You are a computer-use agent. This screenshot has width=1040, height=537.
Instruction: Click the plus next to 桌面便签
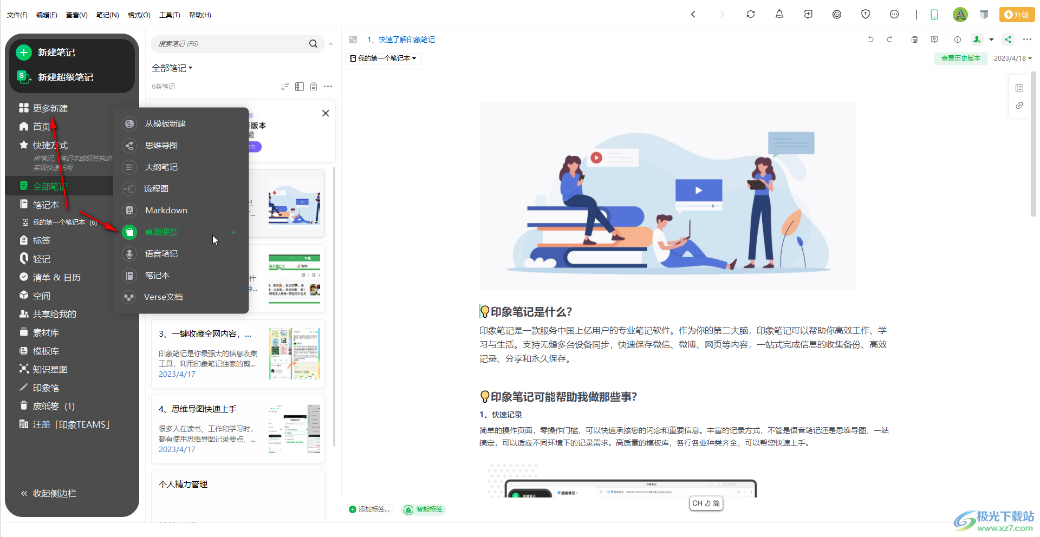233,232
